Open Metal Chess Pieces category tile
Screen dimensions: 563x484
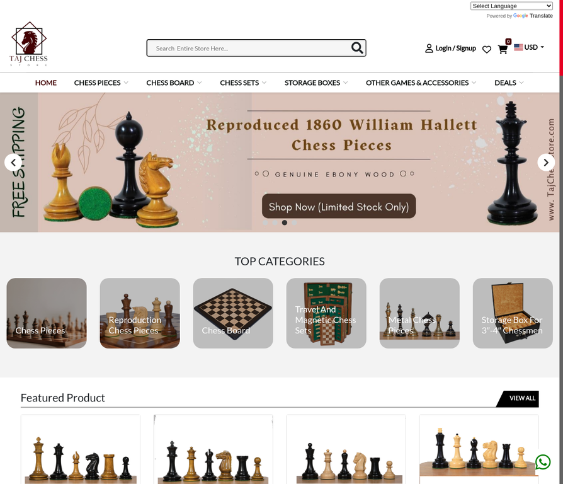click(x=419, y=313)
